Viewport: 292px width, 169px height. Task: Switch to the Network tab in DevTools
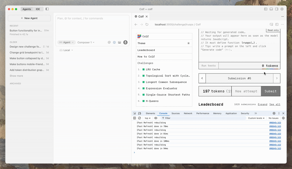pos(188,113)
